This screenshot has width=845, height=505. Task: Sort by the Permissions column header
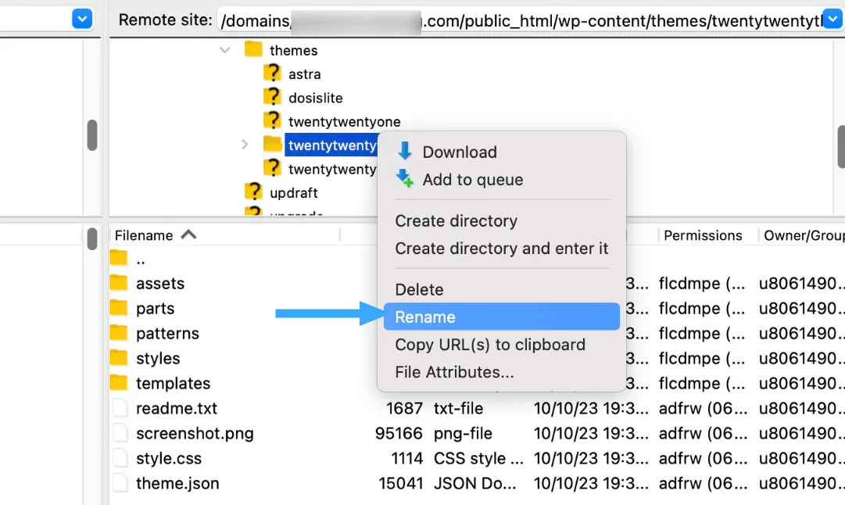point(703,235)
